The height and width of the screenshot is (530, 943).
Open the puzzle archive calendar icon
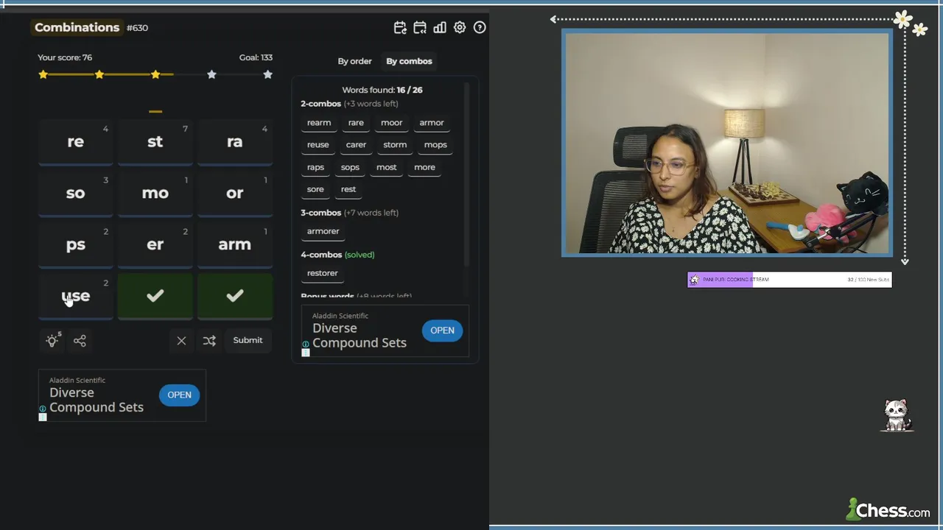(x=420, y=27)
